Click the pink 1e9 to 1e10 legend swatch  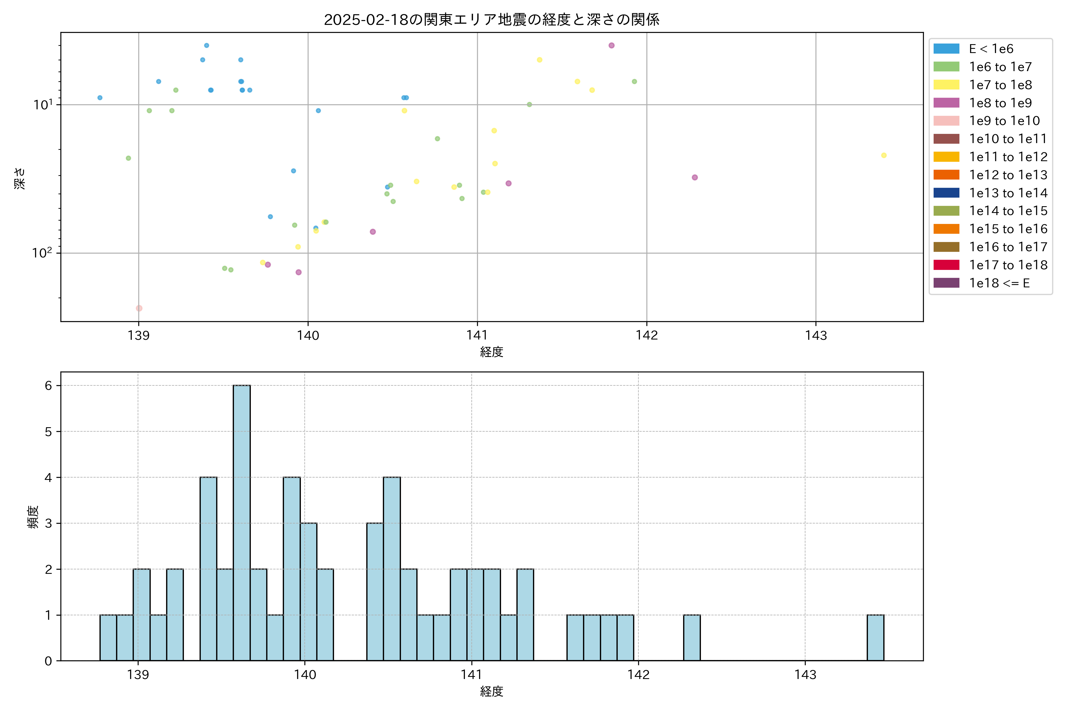coord(946,121)
